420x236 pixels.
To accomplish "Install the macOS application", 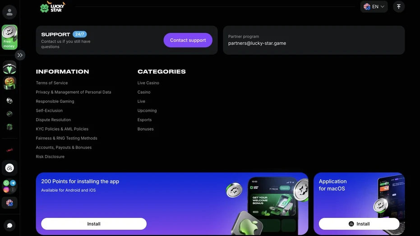I will coord(359,224).
